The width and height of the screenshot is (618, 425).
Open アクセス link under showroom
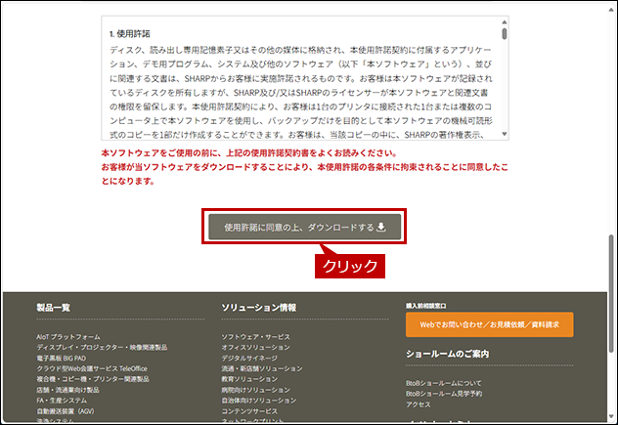419,404
